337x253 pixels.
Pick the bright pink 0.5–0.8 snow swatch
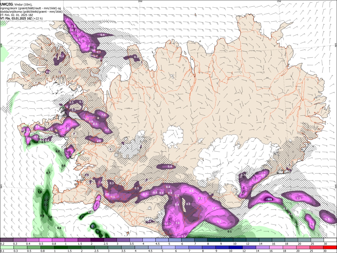45,240
